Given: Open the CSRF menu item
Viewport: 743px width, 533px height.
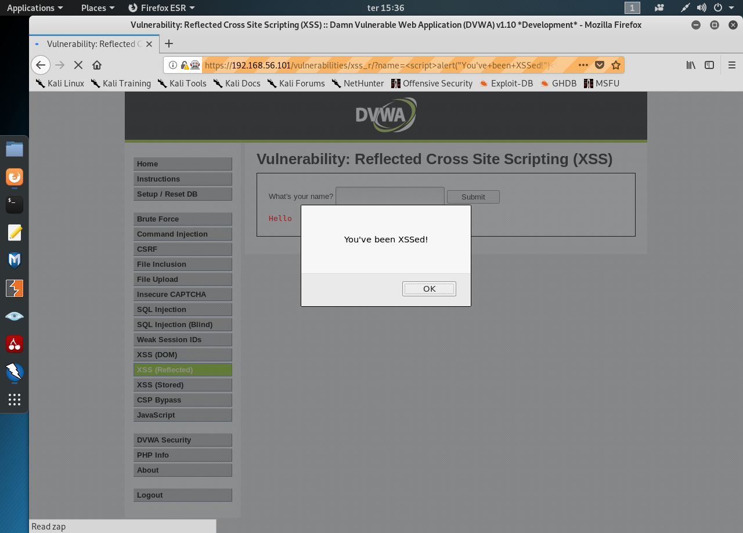Looking at the screenshot, I should [183, 249].
